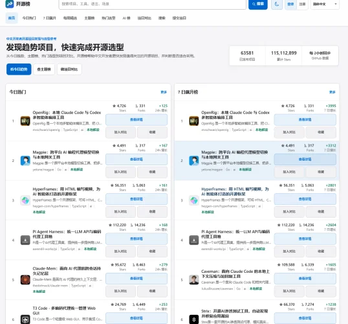Open the 热门选型 nav tab
This screenshot has width=348, height=324.
point(109,18)
